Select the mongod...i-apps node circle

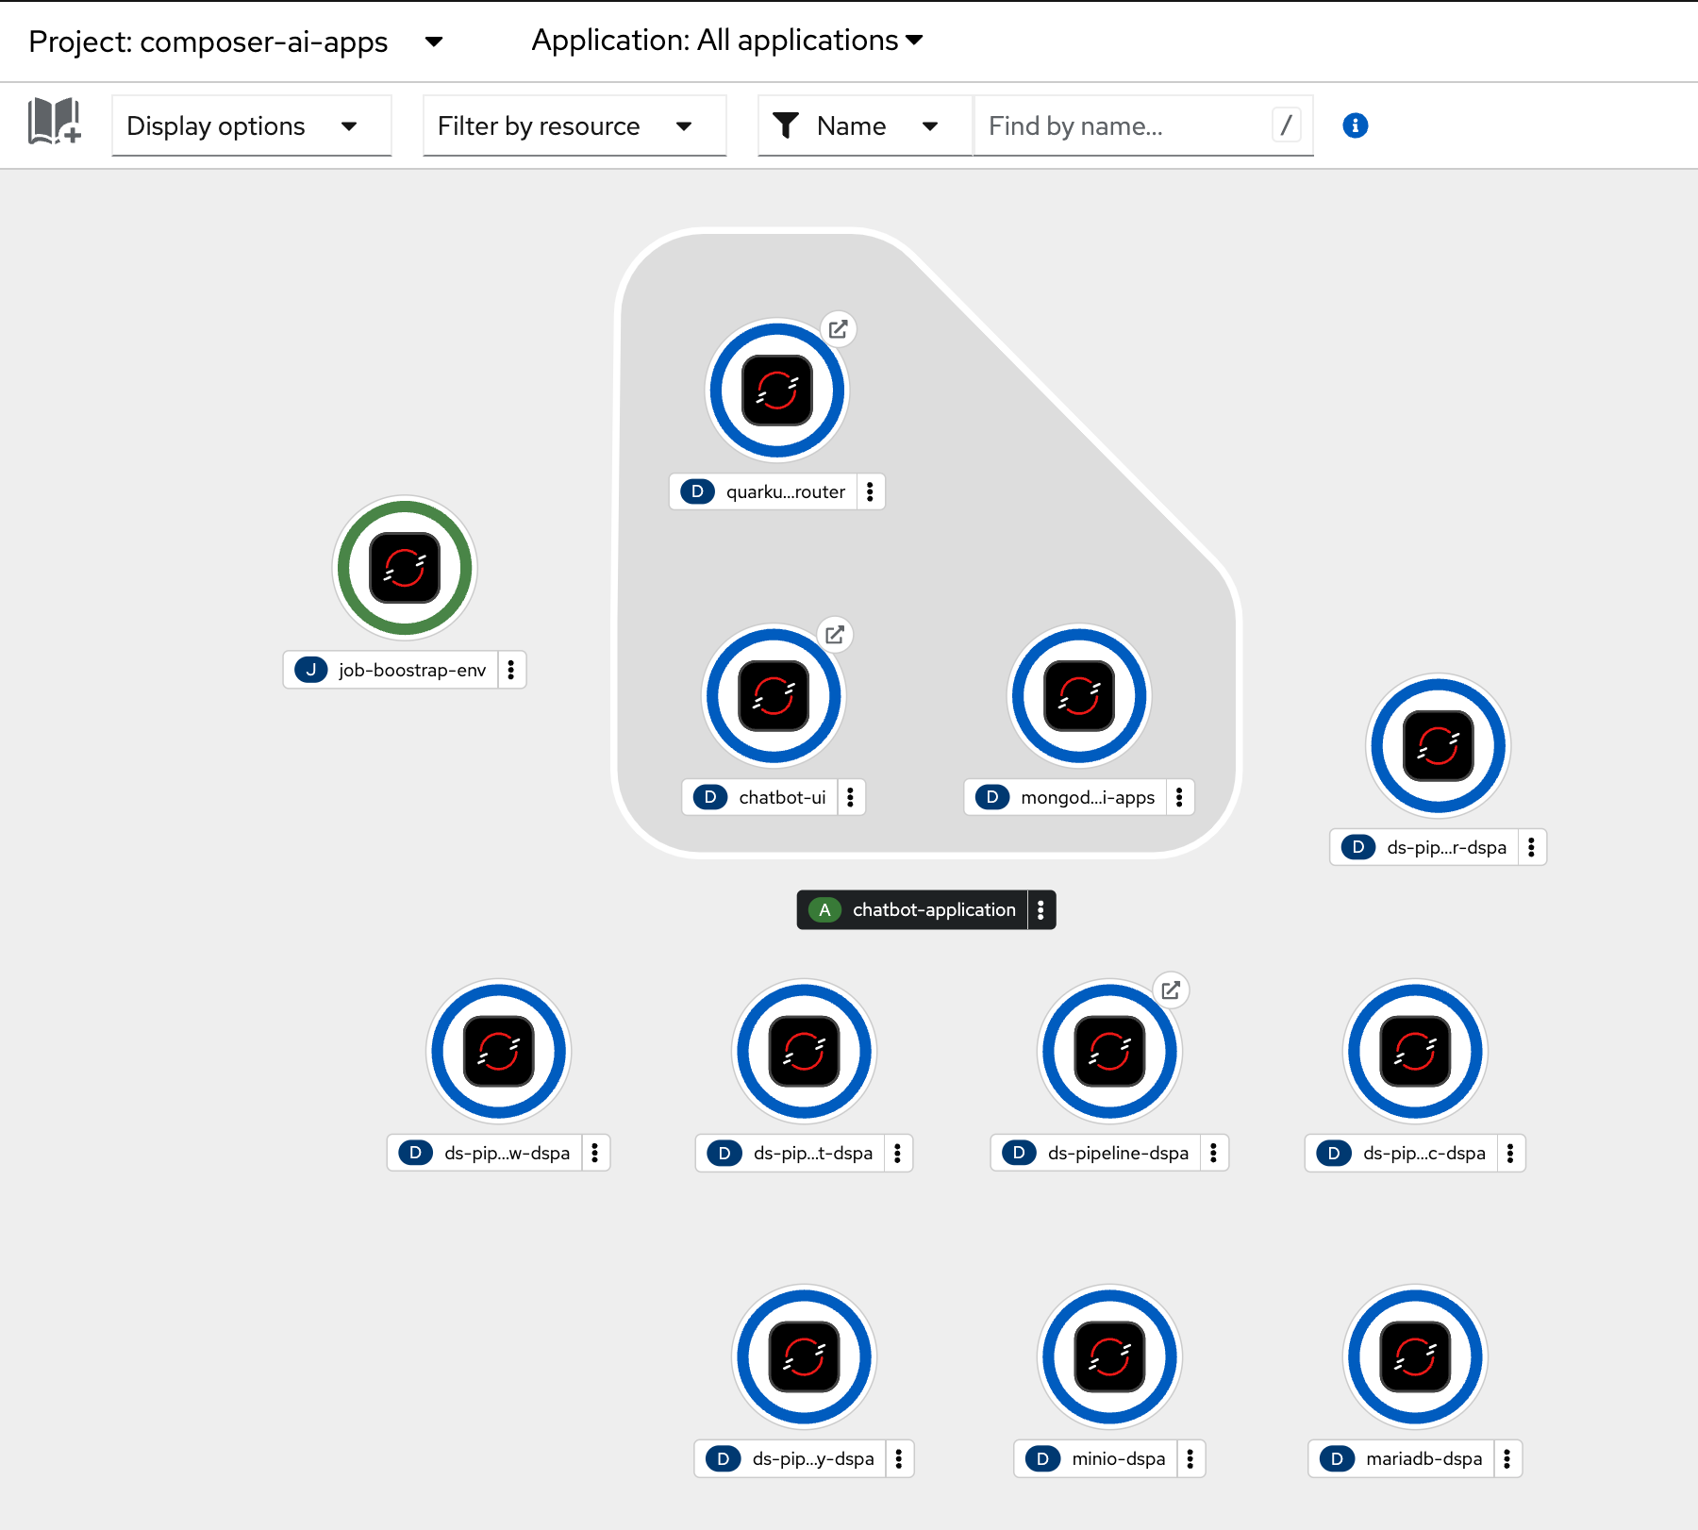(1079, 696)
